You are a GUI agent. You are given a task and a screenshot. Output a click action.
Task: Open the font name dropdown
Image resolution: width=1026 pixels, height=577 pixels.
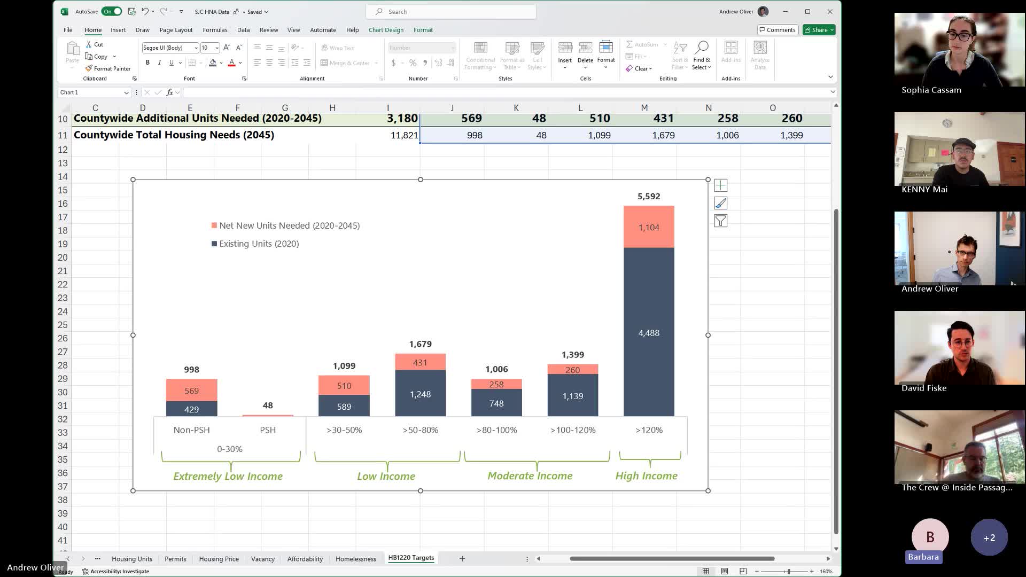coord(196,48)
